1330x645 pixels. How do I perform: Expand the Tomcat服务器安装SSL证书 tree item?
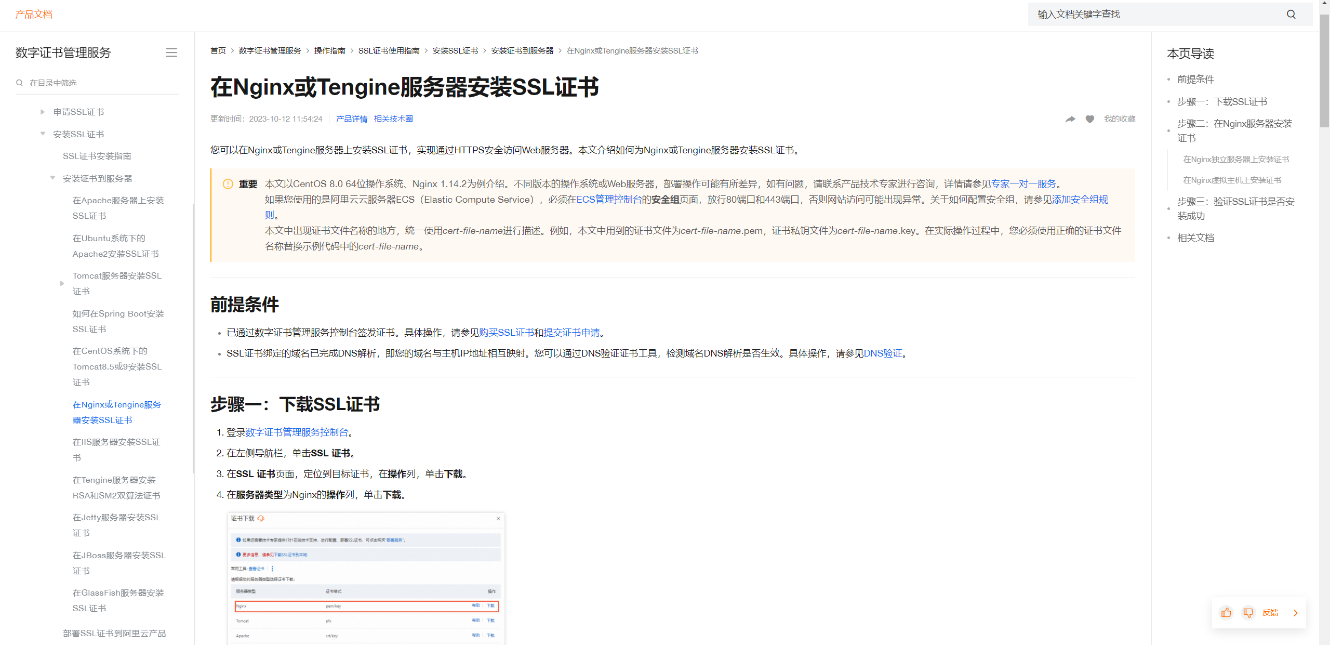pos(62,283)
